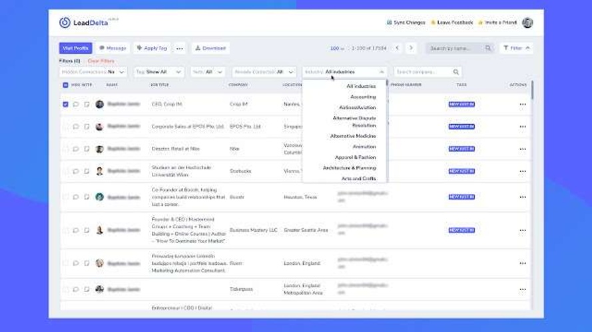592x332 pixels.
Task: Select Alternative Dispute Resolution option
Action: [x=354, y=122]
